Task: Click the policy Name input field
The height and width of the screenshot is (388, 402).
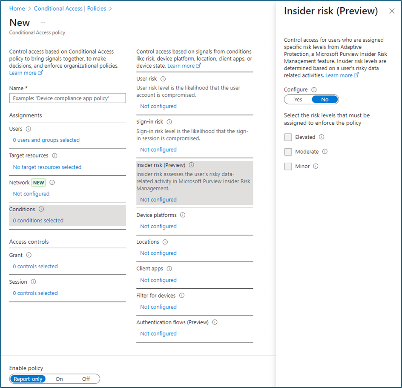Action: (67, 98)
